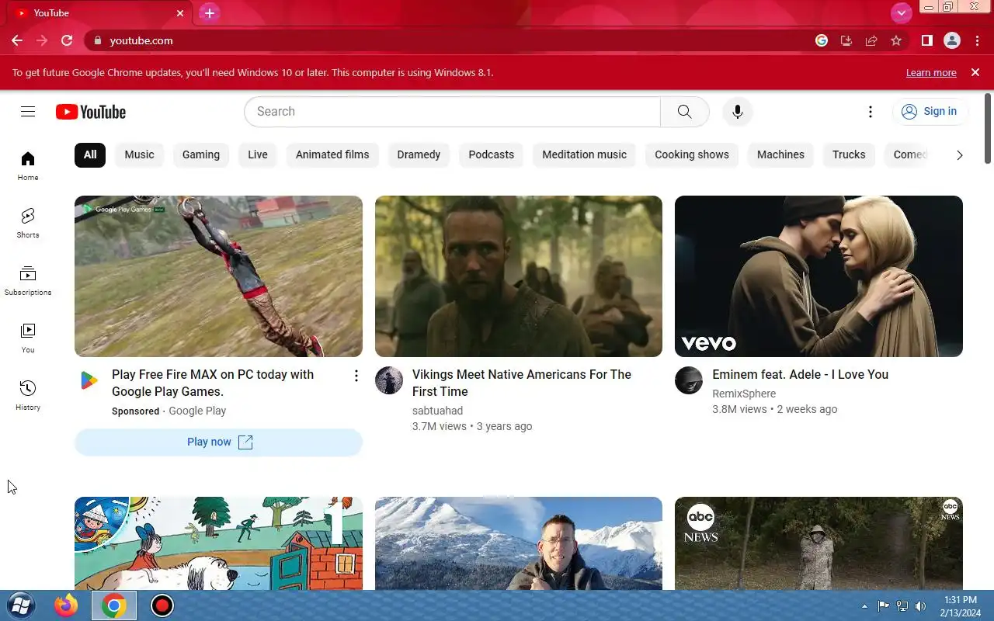The image size is (994, 621).
Task: Select the Meditation music chip
Action: point(584,154)
